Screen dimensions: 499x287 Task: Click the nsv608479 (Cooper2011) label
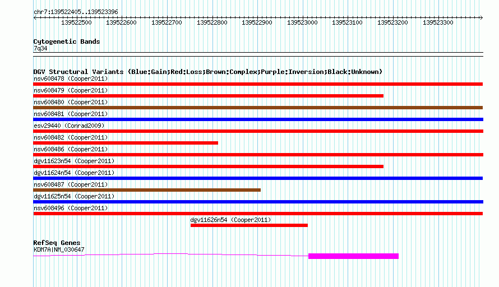pos(71,90)
